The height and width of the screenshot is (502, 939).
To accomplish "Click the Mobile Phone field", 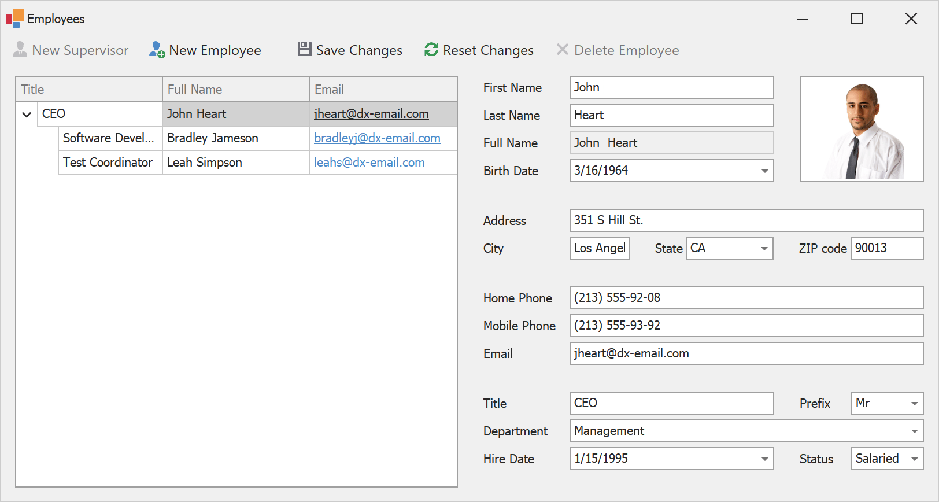I will tap(746, 326).
